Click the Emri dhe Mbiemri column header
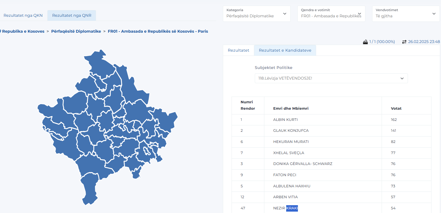 291,109
